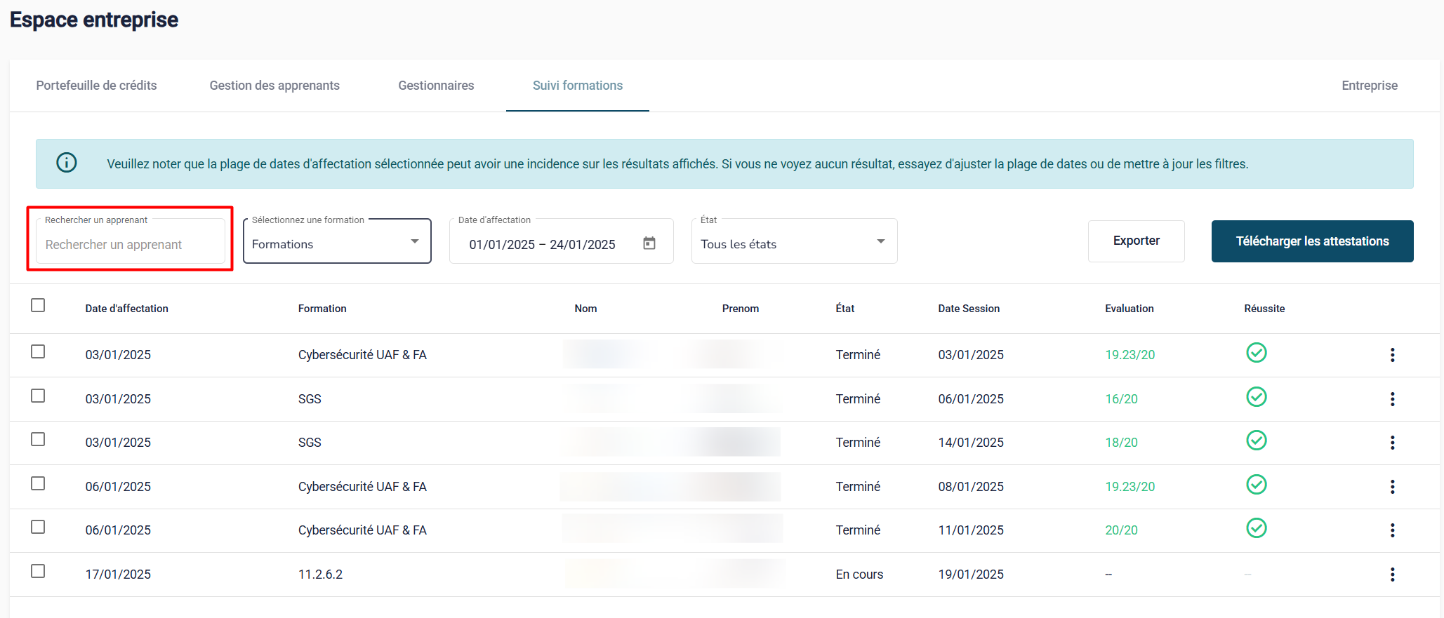Image resolution: width=1444 pixels, height=618 pixels.
Task: Open three-dot menu for the 11.2.6.2 row
Action: [x=1392, y=575]
